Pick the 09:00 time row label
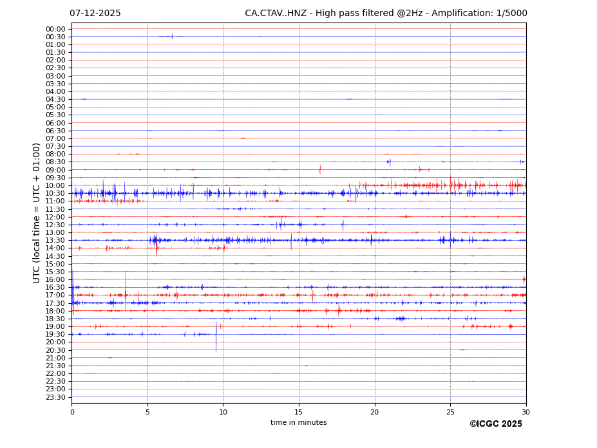Viewport: 597px width, 448px height. coord(55,170)
